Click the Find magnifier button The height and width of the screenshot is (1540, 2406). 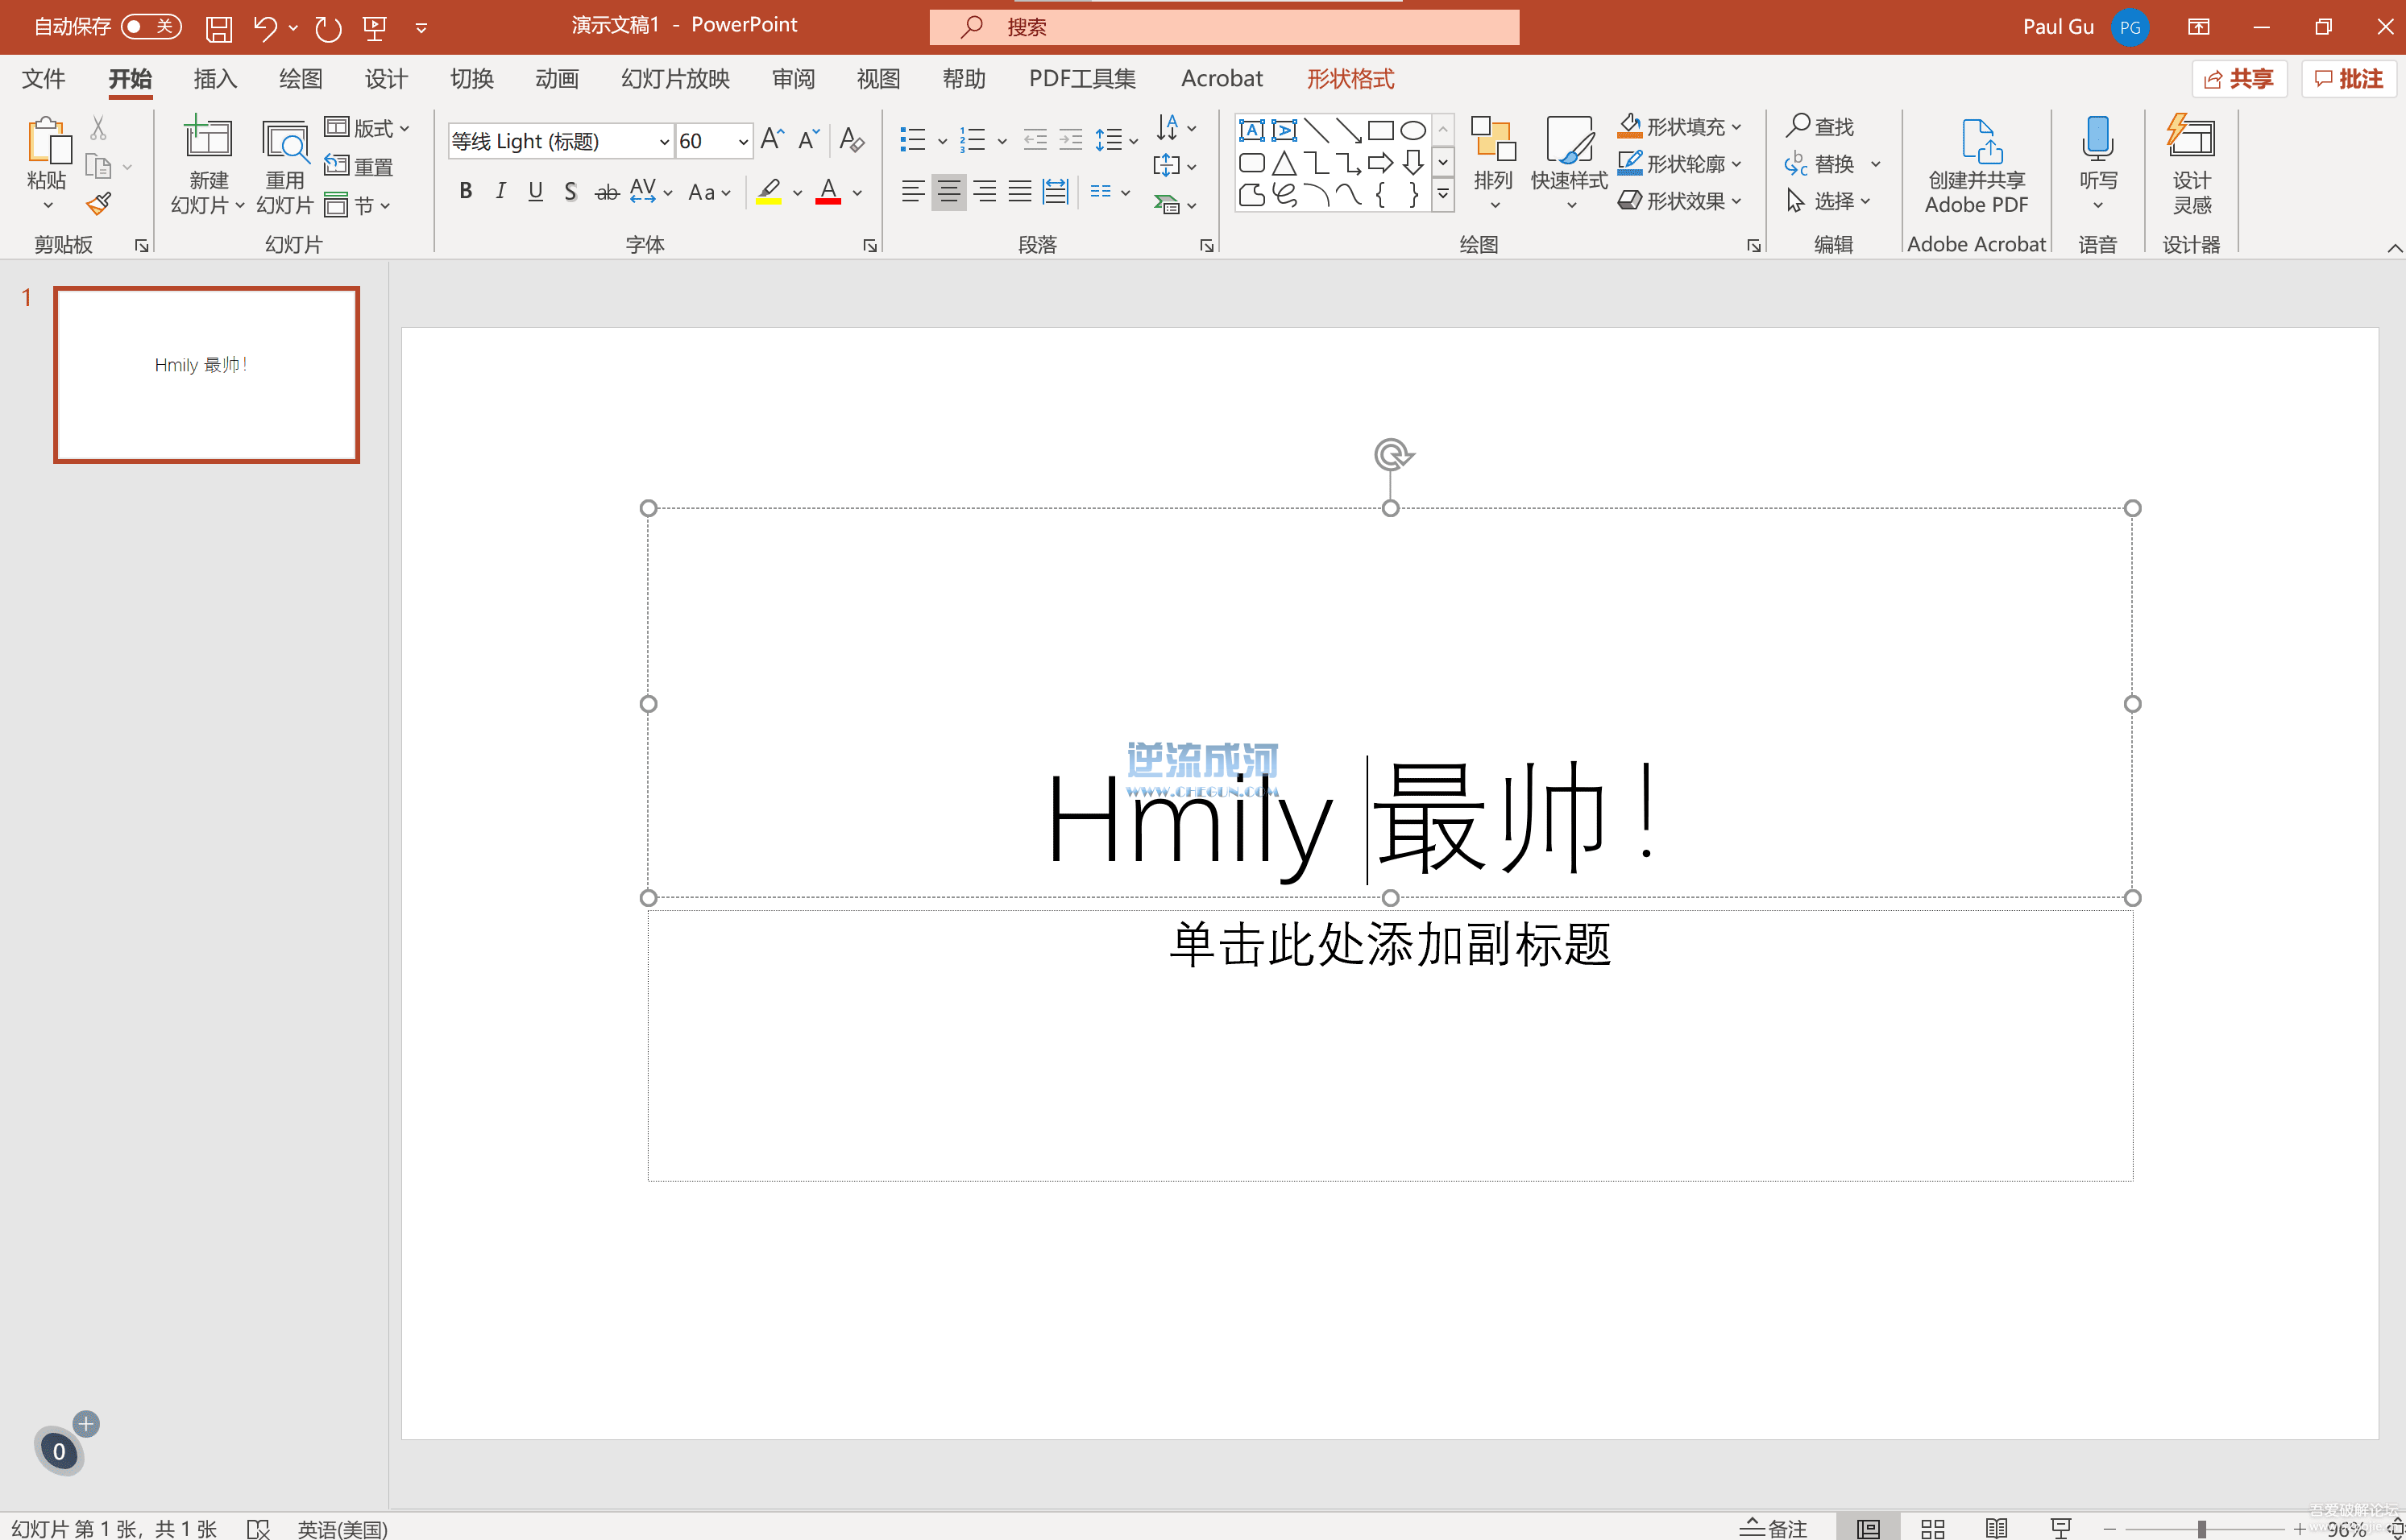coord(1819,126)
